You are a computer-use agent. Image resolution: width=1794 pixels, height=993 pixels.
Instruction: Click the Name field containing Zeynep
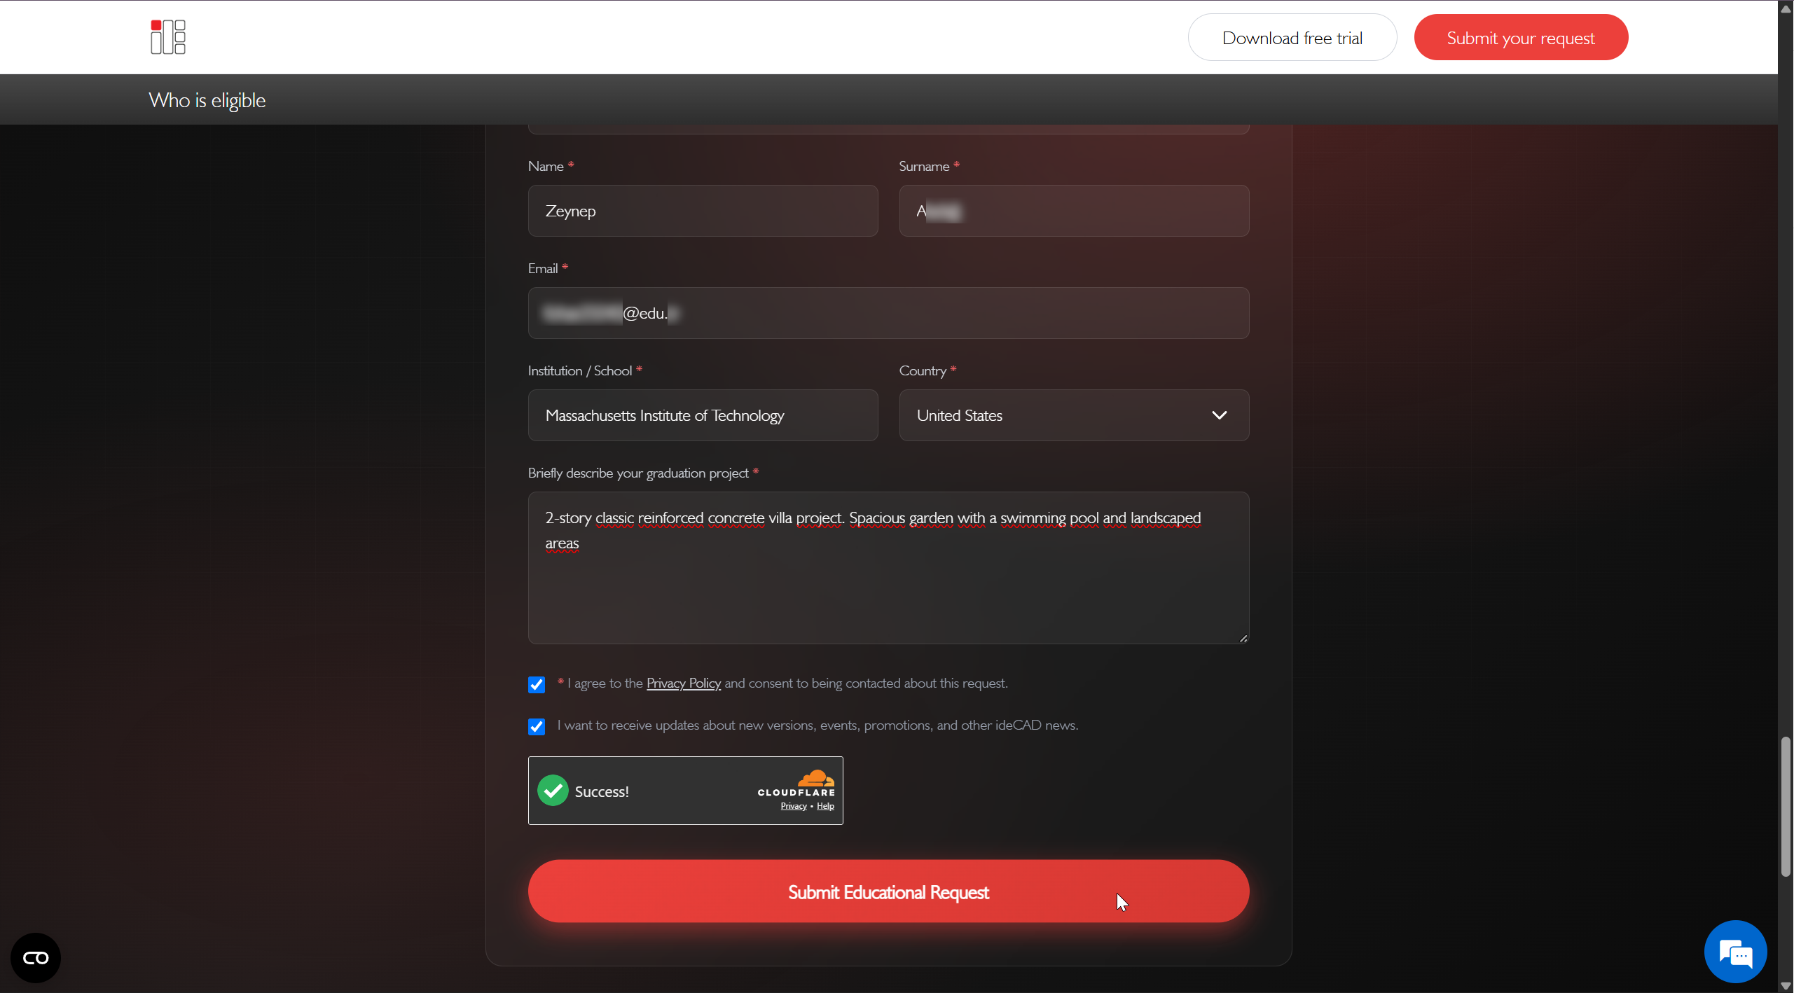pos(703,211)
